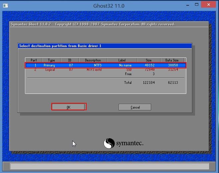Click the data size value 31254
219x173 pixels.
click(173, 69)
